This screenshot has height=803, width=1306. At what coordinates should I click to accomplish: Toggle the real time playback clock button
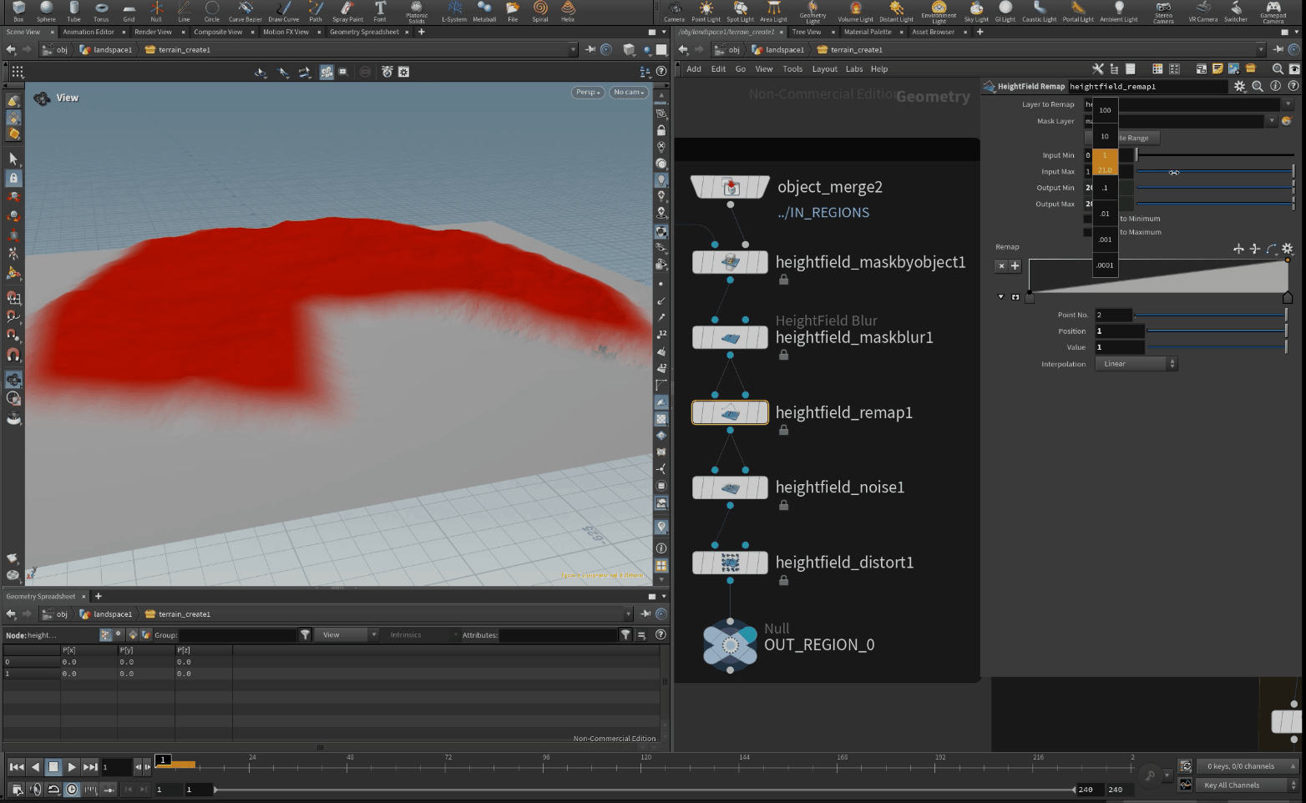(72, 789)
